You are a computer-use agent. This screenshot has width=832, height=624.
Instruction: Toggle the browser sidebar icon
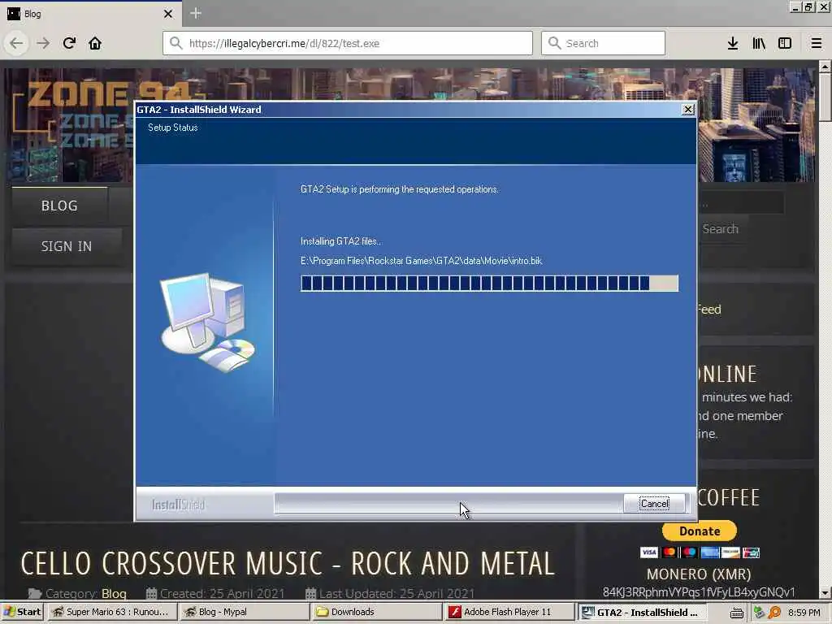785,43
